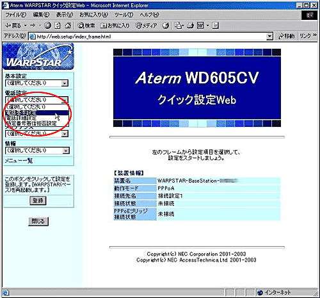320x298 pixels.
Task: Click the IE icon in the title bar
Action: 5,5
